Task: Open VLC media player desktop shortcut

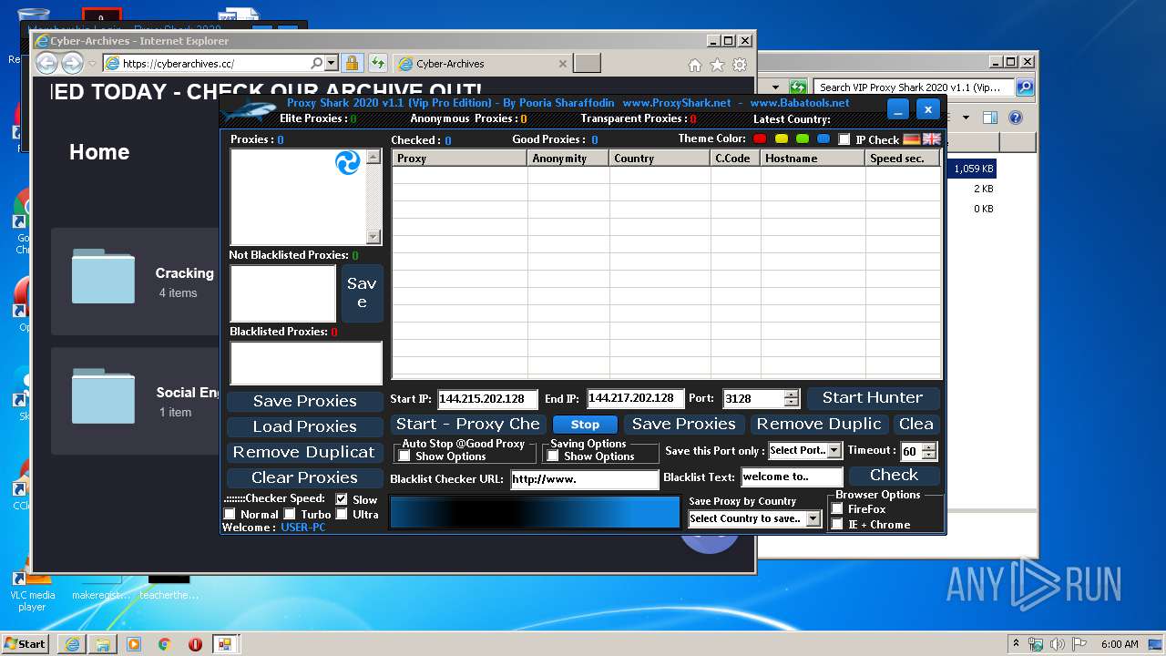Action: click(x=32, y=587)
